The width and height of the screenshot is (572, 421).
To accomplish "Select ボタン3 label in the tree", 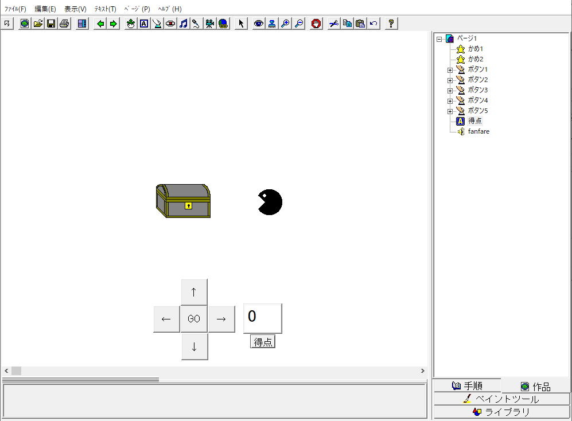I will click(477, 89).
